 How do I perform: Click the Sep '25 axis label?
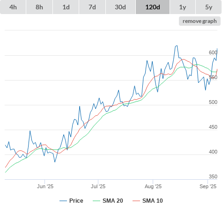pos(208,186)
